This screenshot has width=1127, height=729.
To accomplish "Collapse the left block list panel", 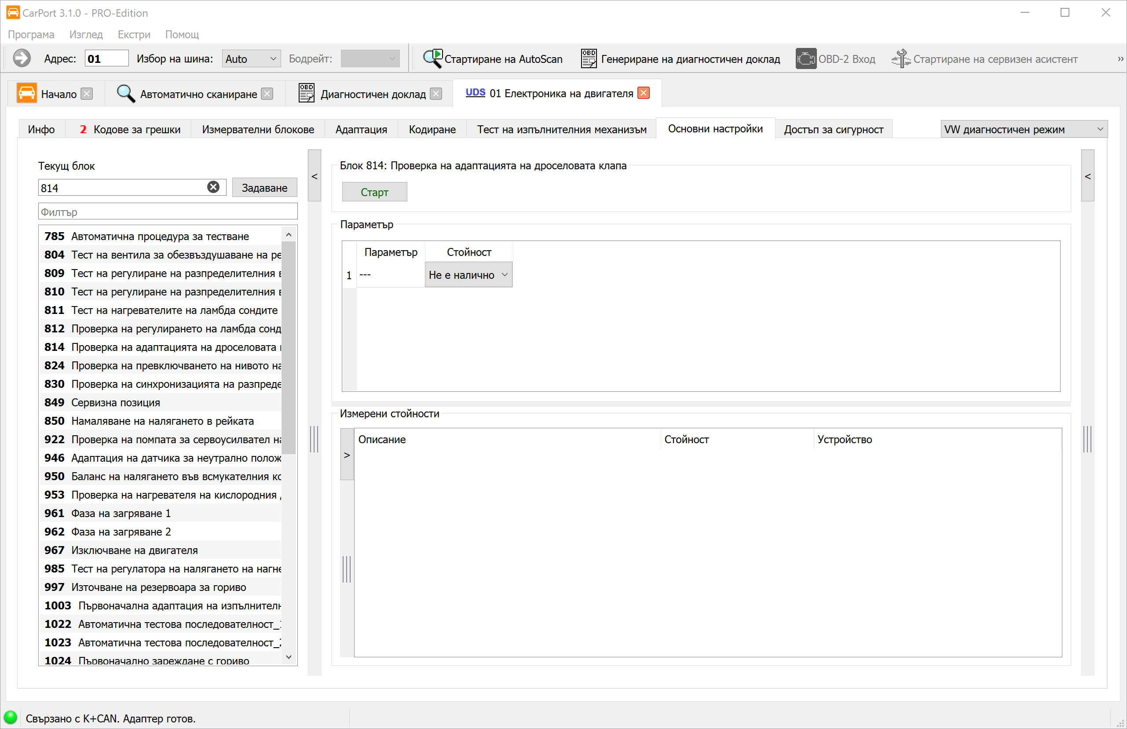I will pos(315,176).
